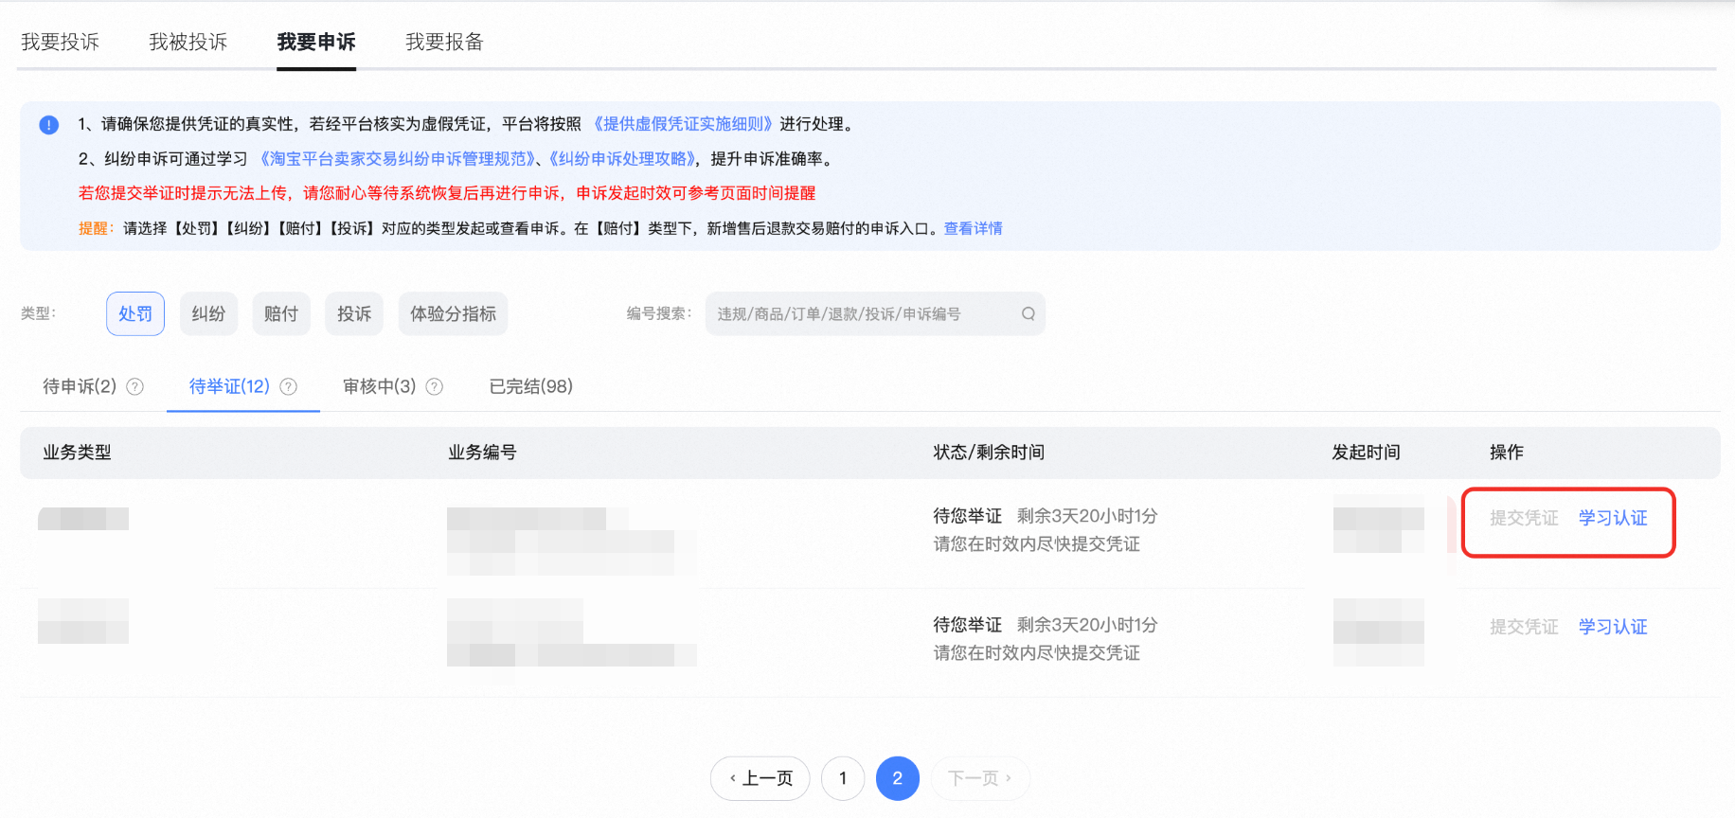Select the 纠纷 type filter
The height and width of the screenshot is (818, 1735).
tap(208, 313)
